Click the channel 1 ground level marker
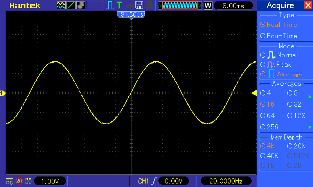The height and width of the screenshot is (187, 313). (x=3, y=93)
